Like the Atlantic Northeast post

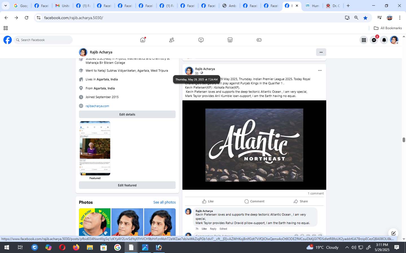(208, 201)
